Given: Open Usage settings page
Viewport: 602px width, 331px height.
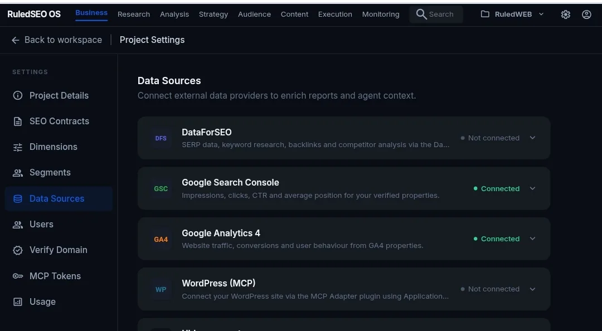Looking at the screenshot, I should tap(59, 302).
